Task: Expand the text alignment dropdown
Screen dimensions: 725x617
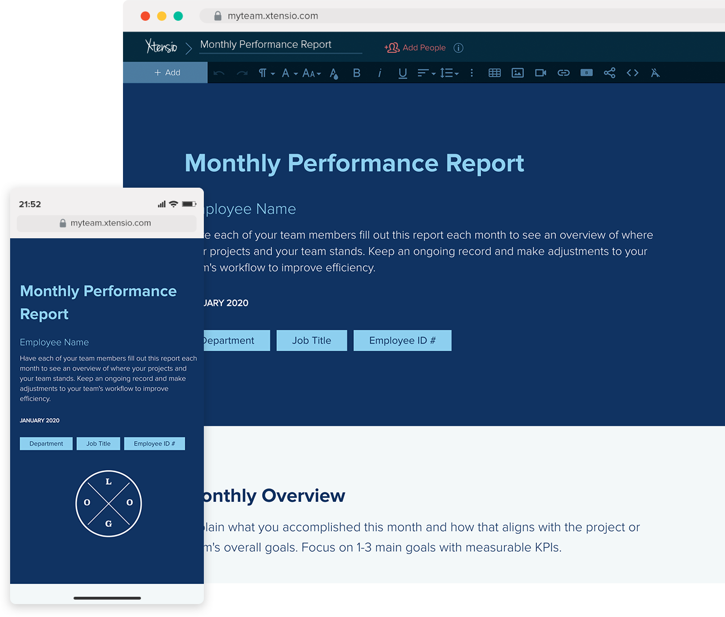Action: click(426, 72)
